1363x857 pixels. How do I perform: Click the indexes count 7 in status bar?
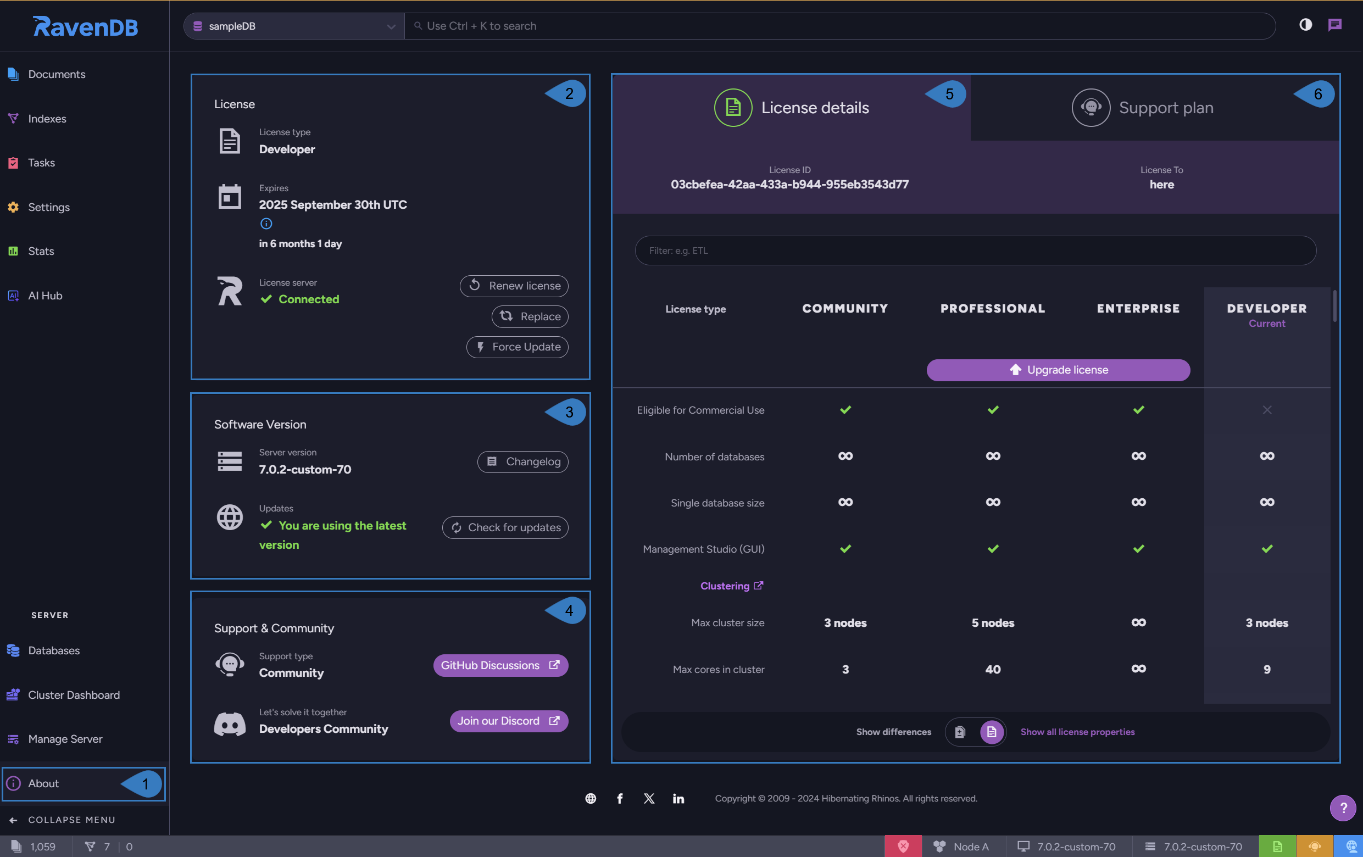[x=98, y=846]
